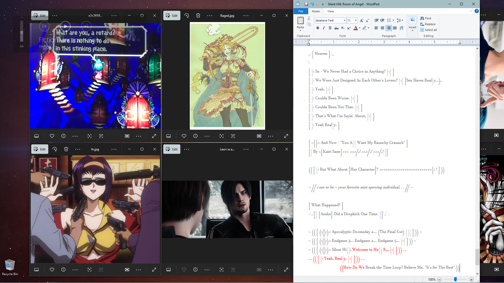Apply the red text color swatch
This screenshot has width=504, height=283.
356,28
